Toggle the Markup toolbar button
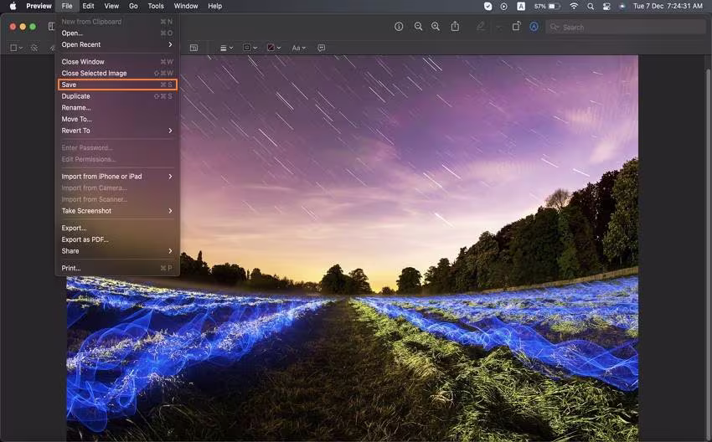 click(534, 27)
